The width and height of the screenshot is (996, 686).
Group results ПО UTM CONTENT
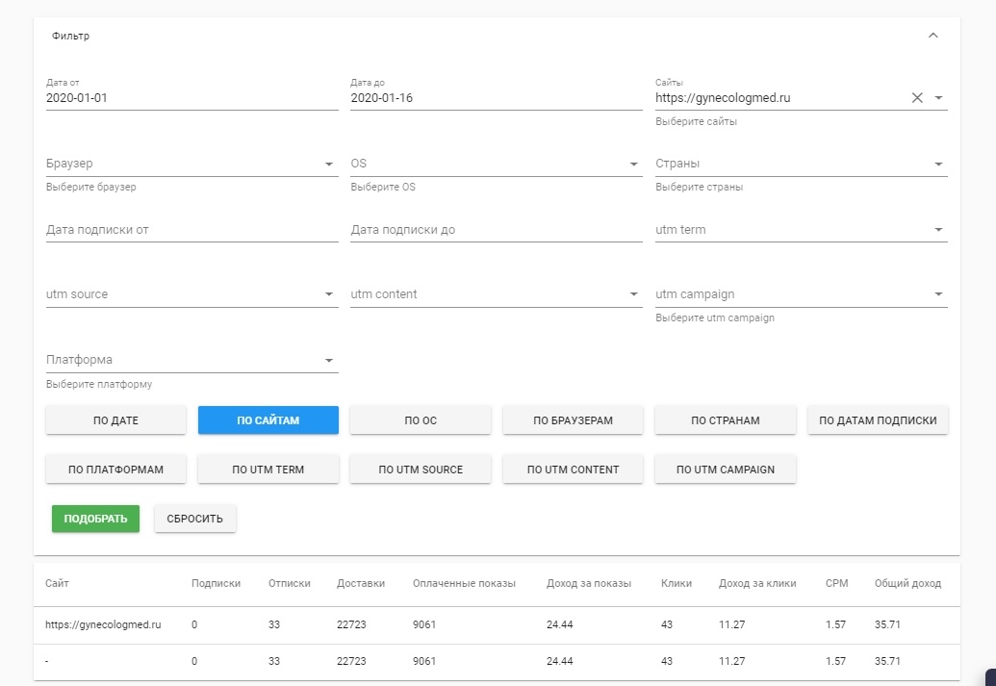(573, 470)
